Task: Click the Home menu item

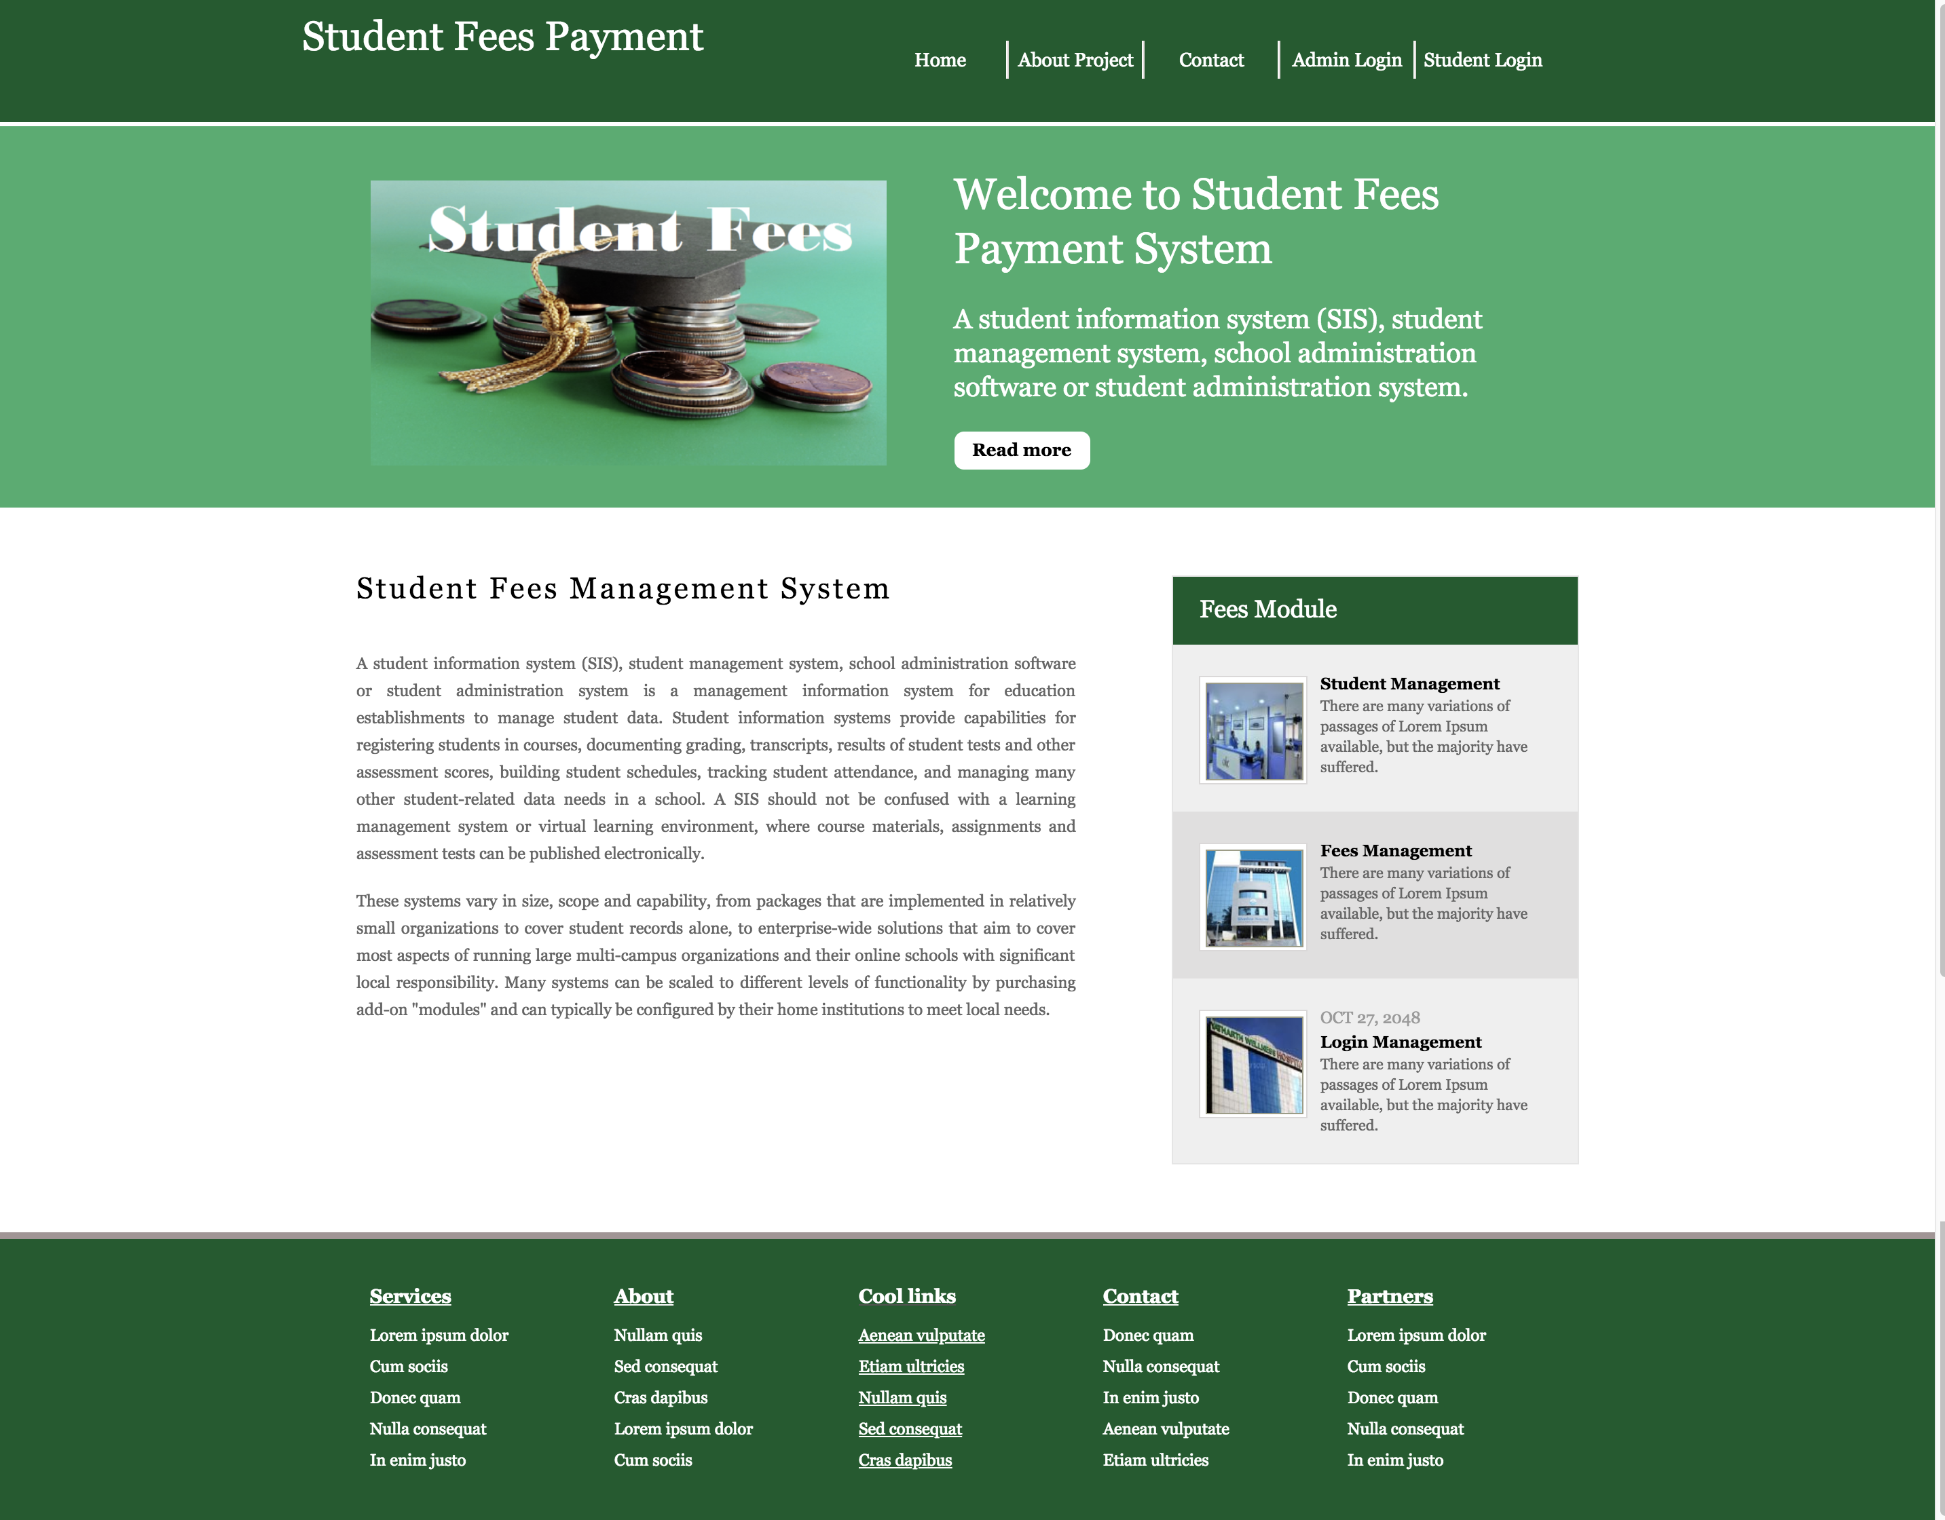Action: (940, 60)
